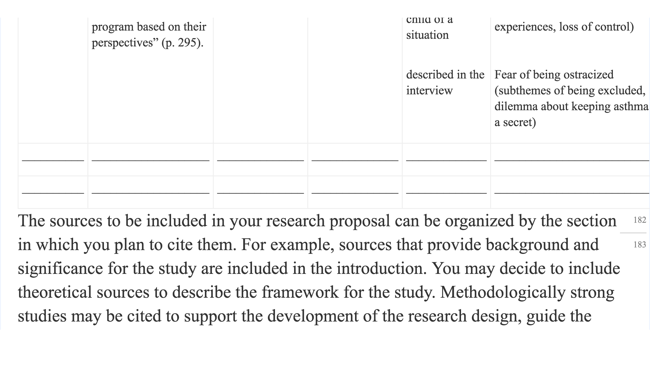Click "program based on their" cell text

149,27
